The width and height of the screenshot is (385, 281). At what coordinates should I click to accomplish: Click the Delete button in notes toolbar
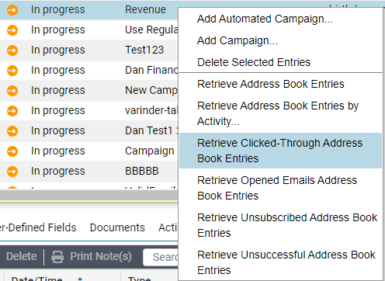22,257
